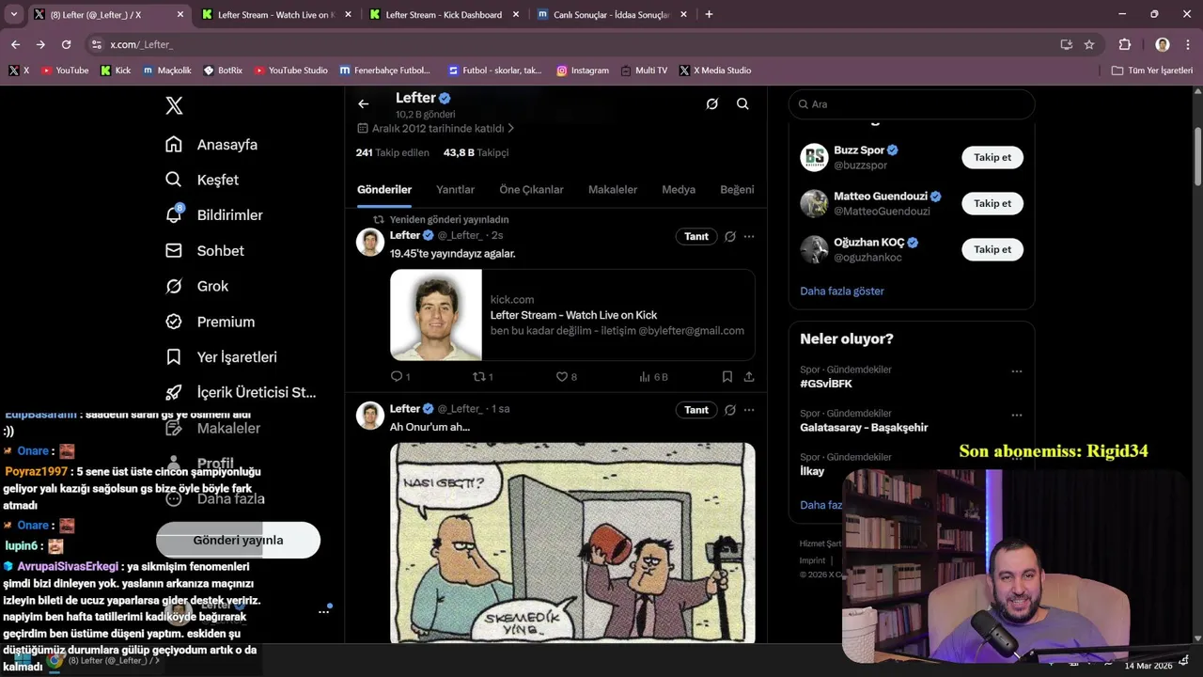1203x677 pixels.
Task: Open Maçkolik bookmark
Action: (167, 71)
